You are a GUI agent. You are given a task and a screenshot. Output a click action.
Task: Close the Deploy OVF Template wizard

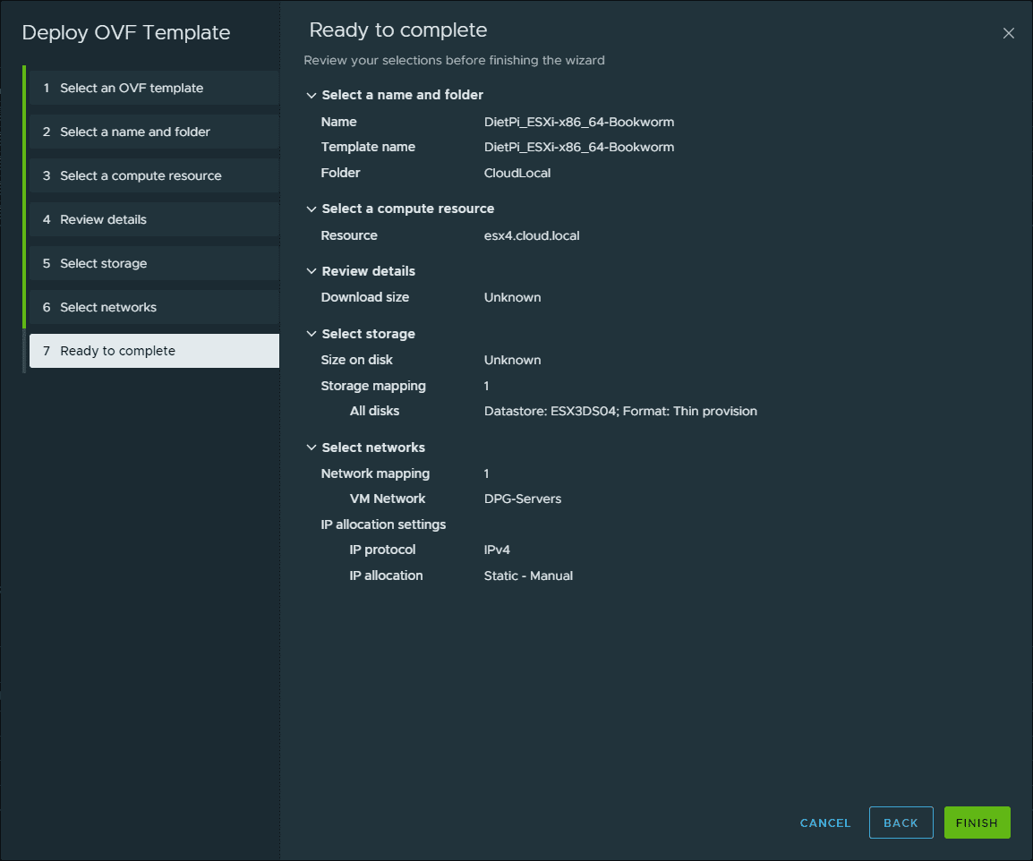(1008, 33)
